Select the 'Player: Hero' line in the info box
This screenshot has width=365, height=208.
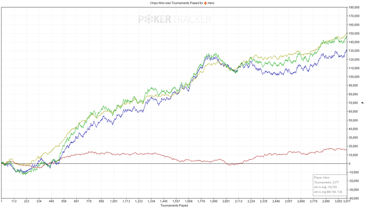pos(322,178)
